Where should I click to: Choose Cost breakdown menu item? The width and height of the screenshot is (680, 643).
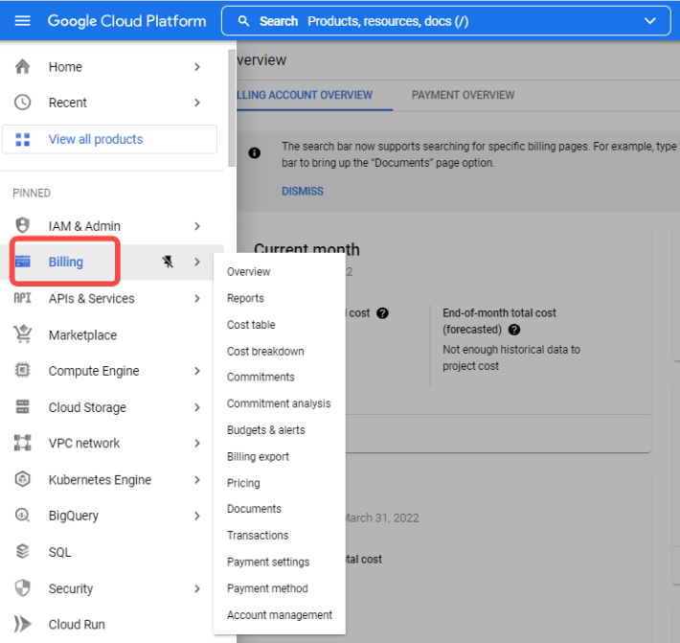pyautogui.click(x=265, y=351)
